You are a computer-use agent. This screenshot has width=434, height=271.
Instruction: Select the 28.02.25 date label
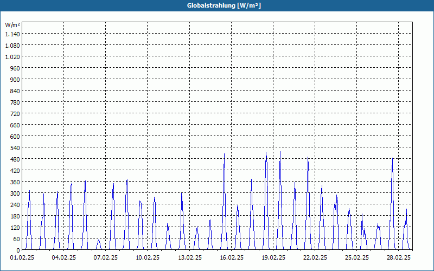399,258
